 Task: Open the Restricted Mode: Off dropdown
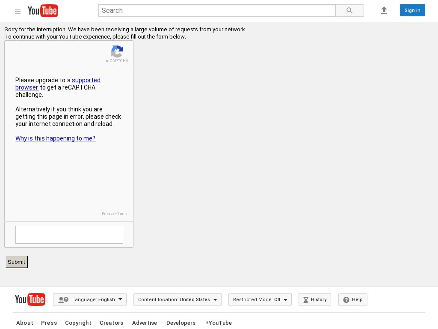(260, 299)
